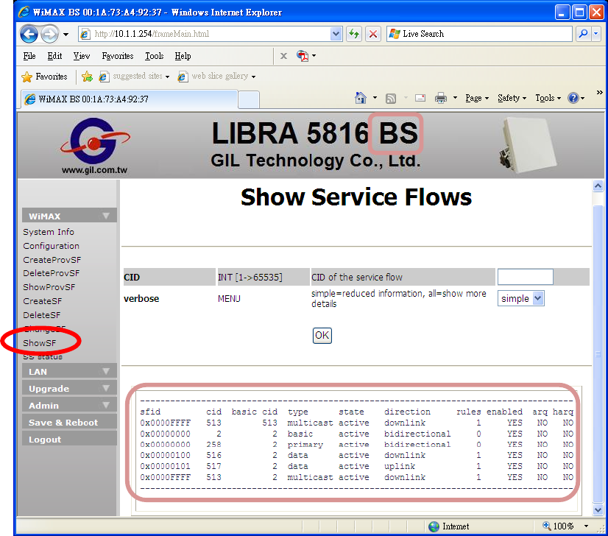The width and height of the screenshot is (608, 536).
Task: Close the PDF toolbar with the gray X
Action: (x=283, y=56)
